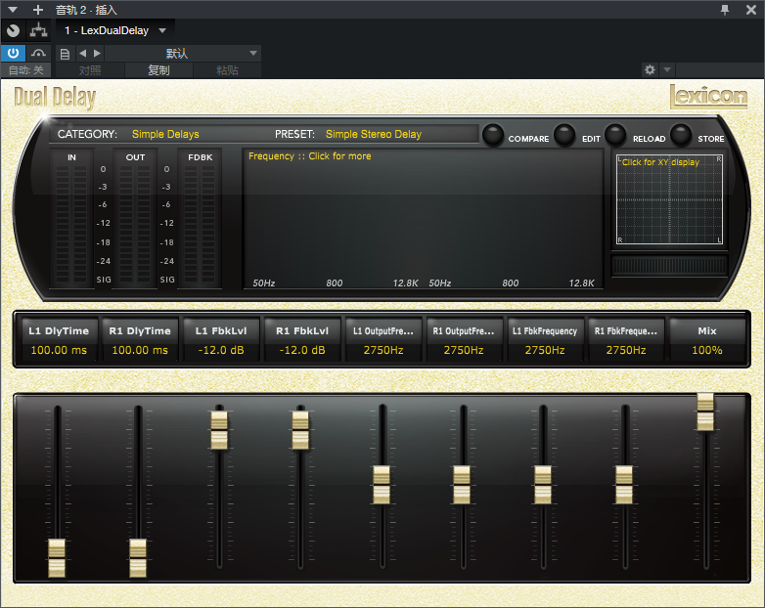765x608 pixels.
Task: Click the 粘贴 paste button
Action: click(227, 70)
